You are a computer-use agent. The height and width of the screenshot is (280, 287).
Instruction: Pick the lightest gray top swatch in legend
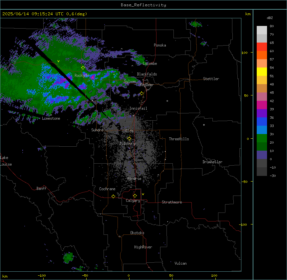pos(262,30)
